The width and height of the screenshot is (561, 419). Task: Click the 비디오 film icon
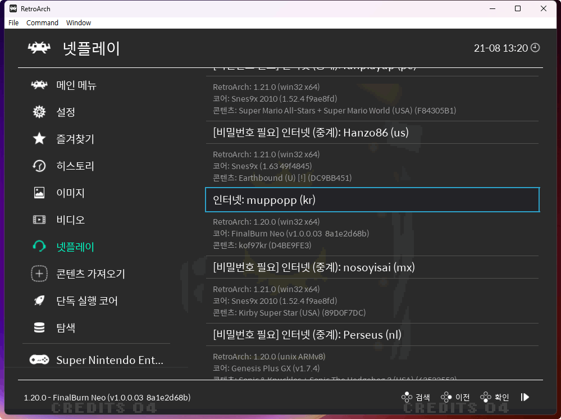[x=39, y=220]
